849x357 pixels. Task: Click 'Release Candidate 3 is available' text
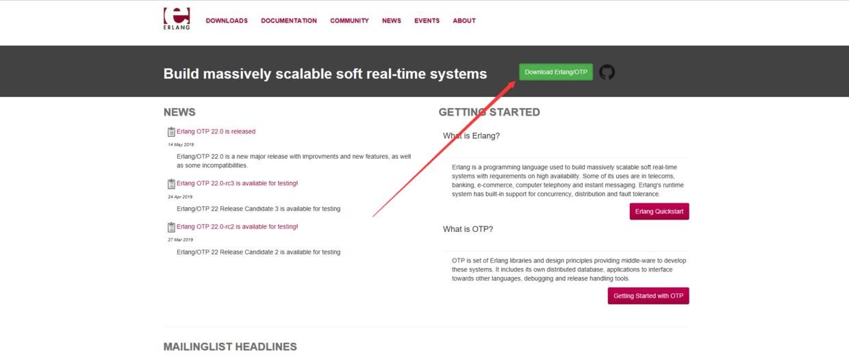[x=258, y=209]
